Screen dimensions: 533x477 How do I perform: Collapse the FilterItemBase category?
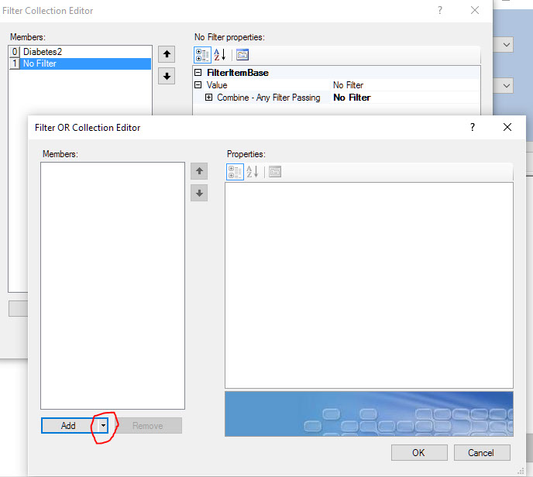pos(198,72)
